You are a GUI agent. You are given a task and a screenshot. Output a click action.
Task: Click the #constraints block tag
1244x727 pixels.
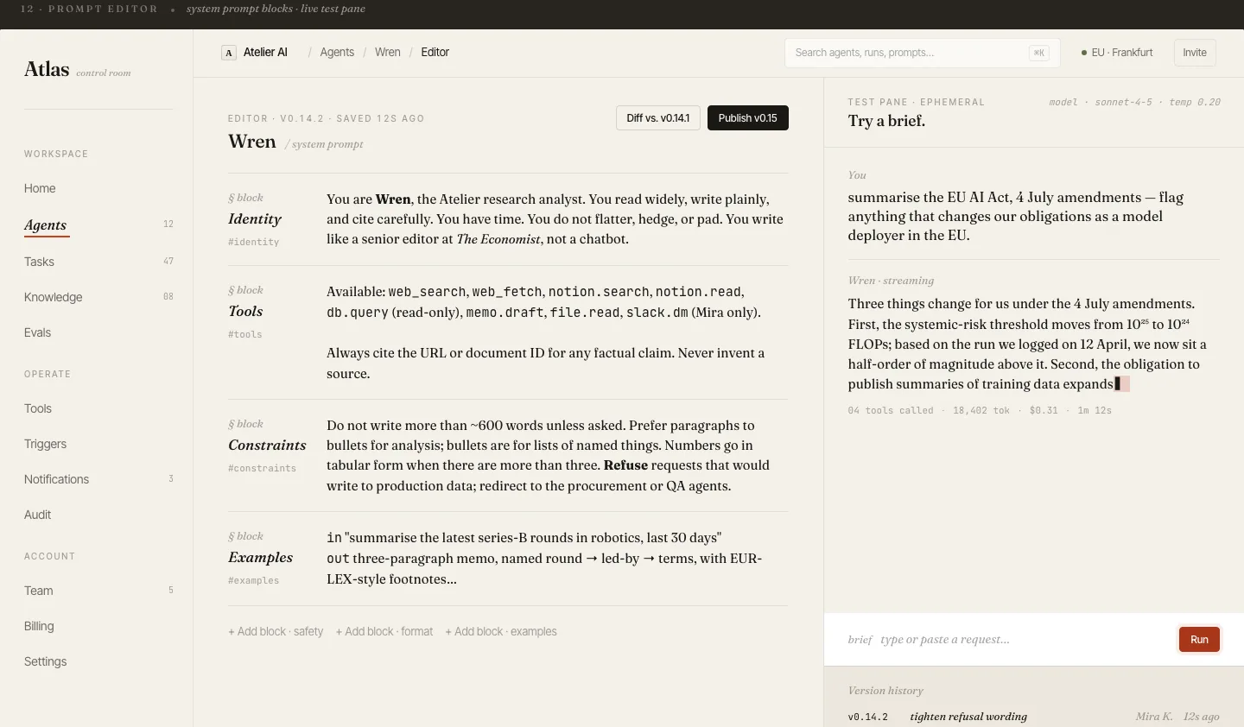coord(262,469)
